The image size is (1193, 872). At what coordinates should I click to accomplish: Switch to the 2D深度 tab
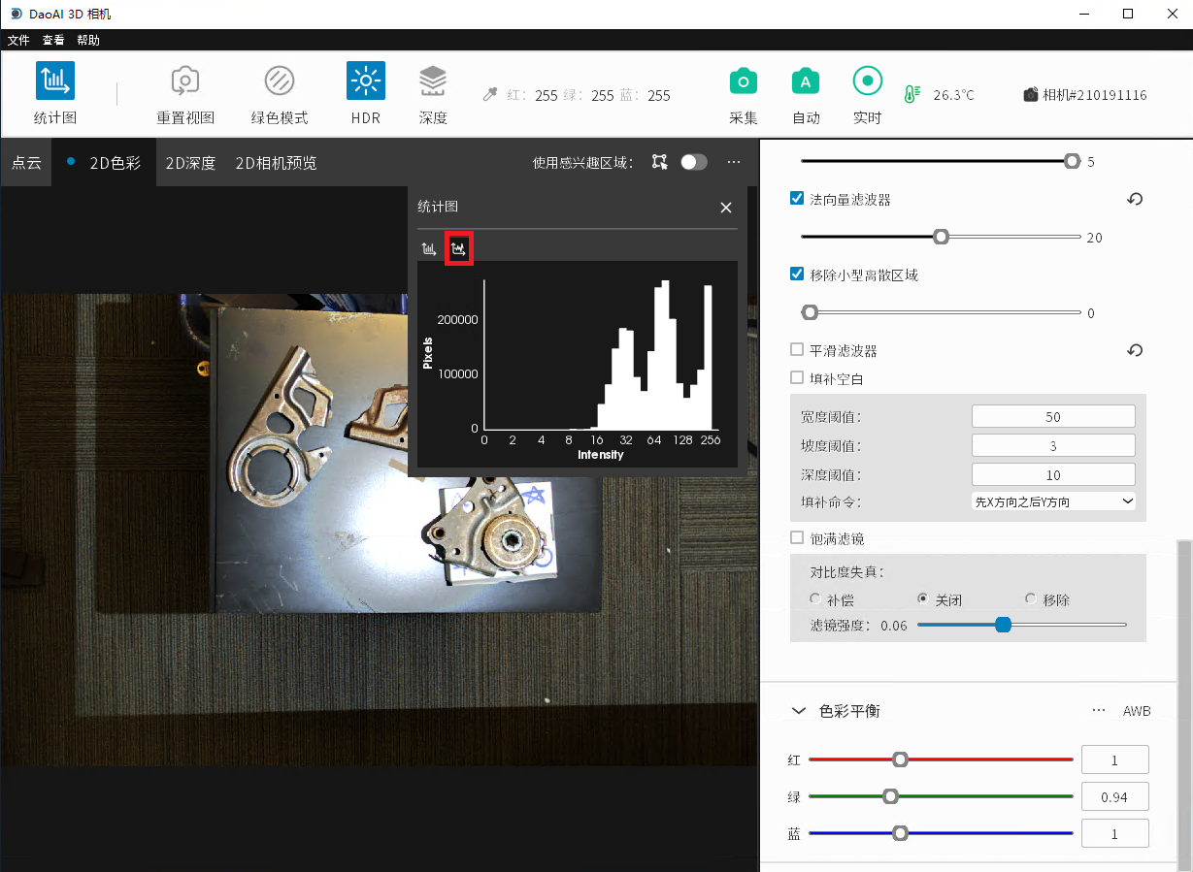click(190, 163)
